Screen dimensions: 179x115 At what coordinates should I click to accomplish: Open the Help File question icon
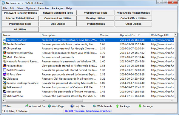click(72, 106)
